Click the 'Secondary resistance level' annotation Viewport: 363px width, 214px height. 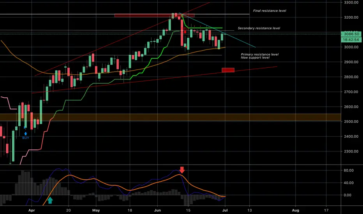coord(259,28)
